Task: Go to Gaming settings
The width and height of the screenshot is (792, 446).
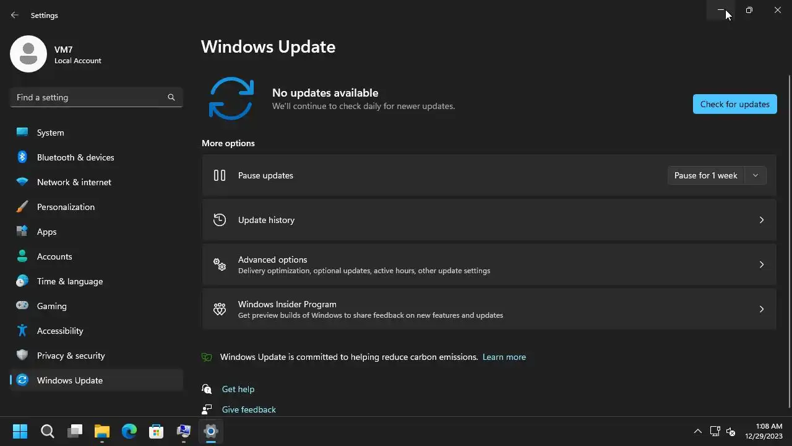Action: tap(97, 306)
